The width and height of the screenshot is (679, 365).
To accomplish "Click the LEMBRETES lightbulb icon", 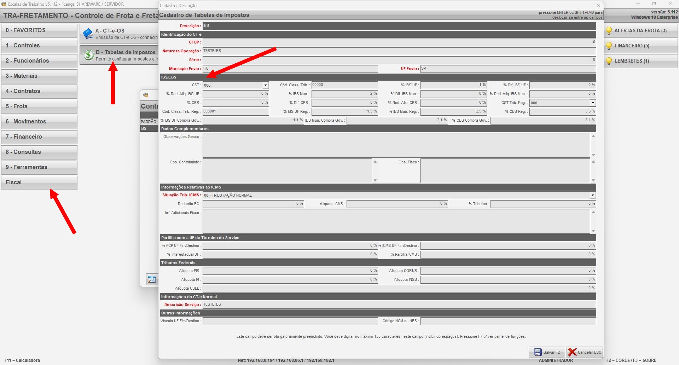I will (609, 61).
